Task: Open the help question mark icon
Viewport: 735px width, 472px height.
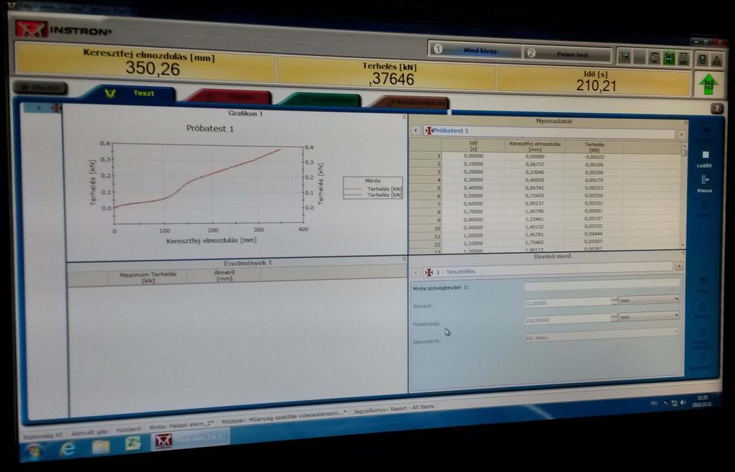Action: click(x=717, y=108)
